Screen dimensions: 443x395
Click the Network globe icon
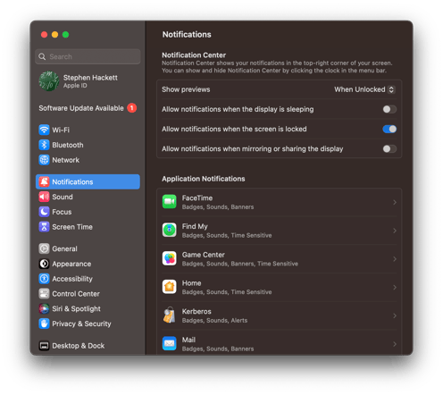click(x=44, y=160)
